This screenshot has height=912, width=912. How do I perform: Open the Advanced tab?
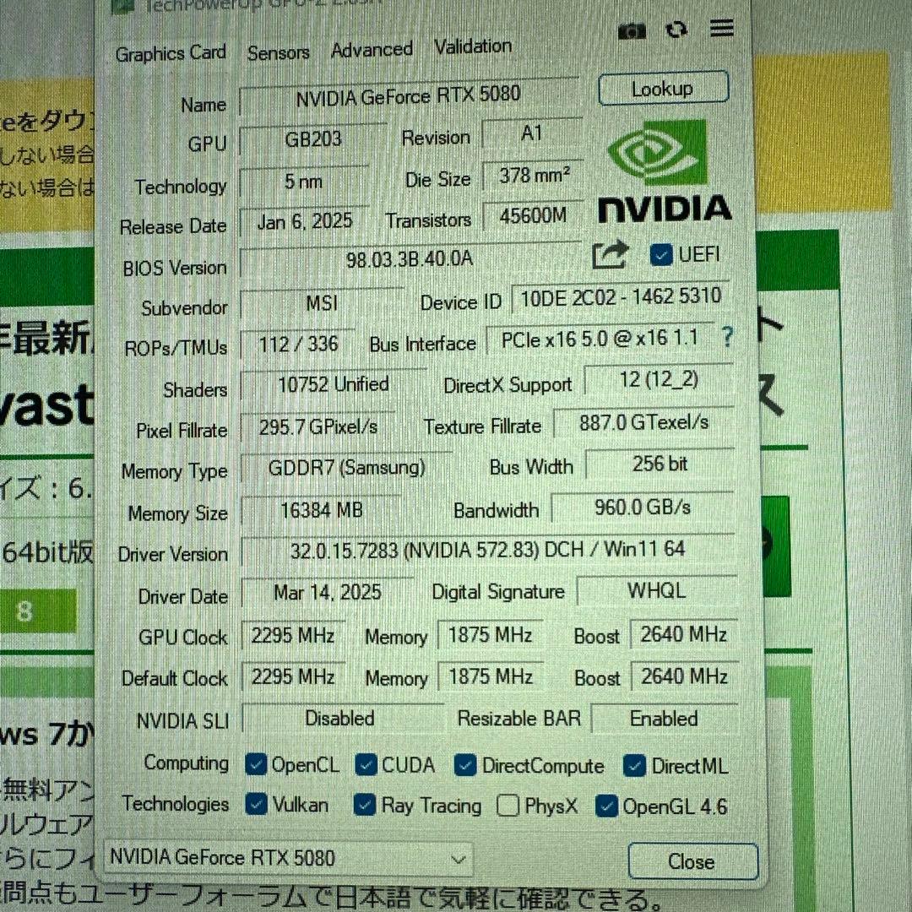click(x=371, y=50)
